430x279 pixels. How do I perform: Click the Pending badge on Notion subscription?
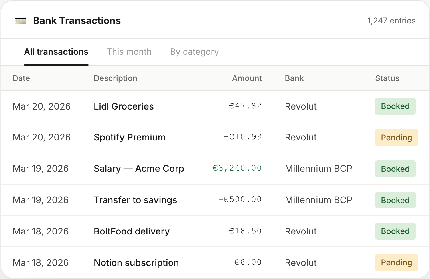pos(396,262)
